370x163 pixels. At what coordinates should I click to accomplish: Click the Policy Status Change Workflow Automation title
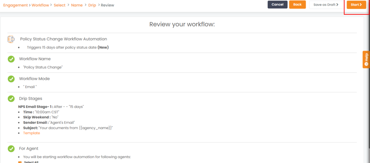point(64,39)
